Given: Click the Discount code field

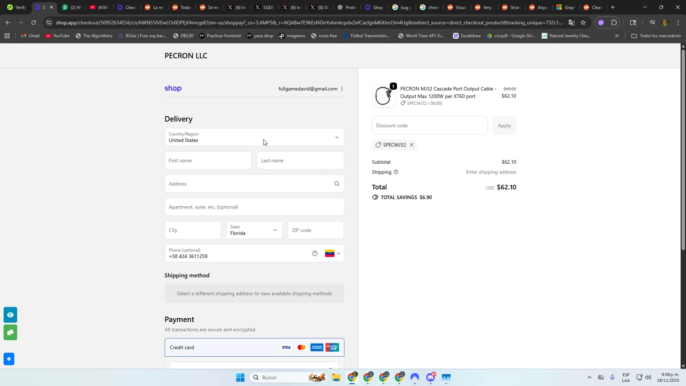Looking at the screenshot, I should (x=429, y=125).
